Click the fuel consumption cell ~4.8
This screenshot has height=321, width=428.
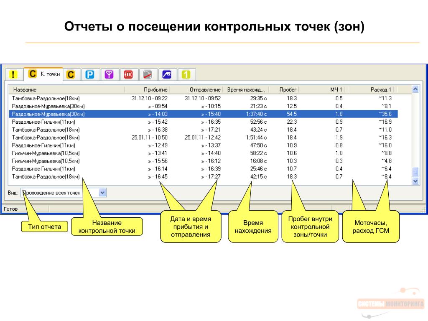point(386,161)
